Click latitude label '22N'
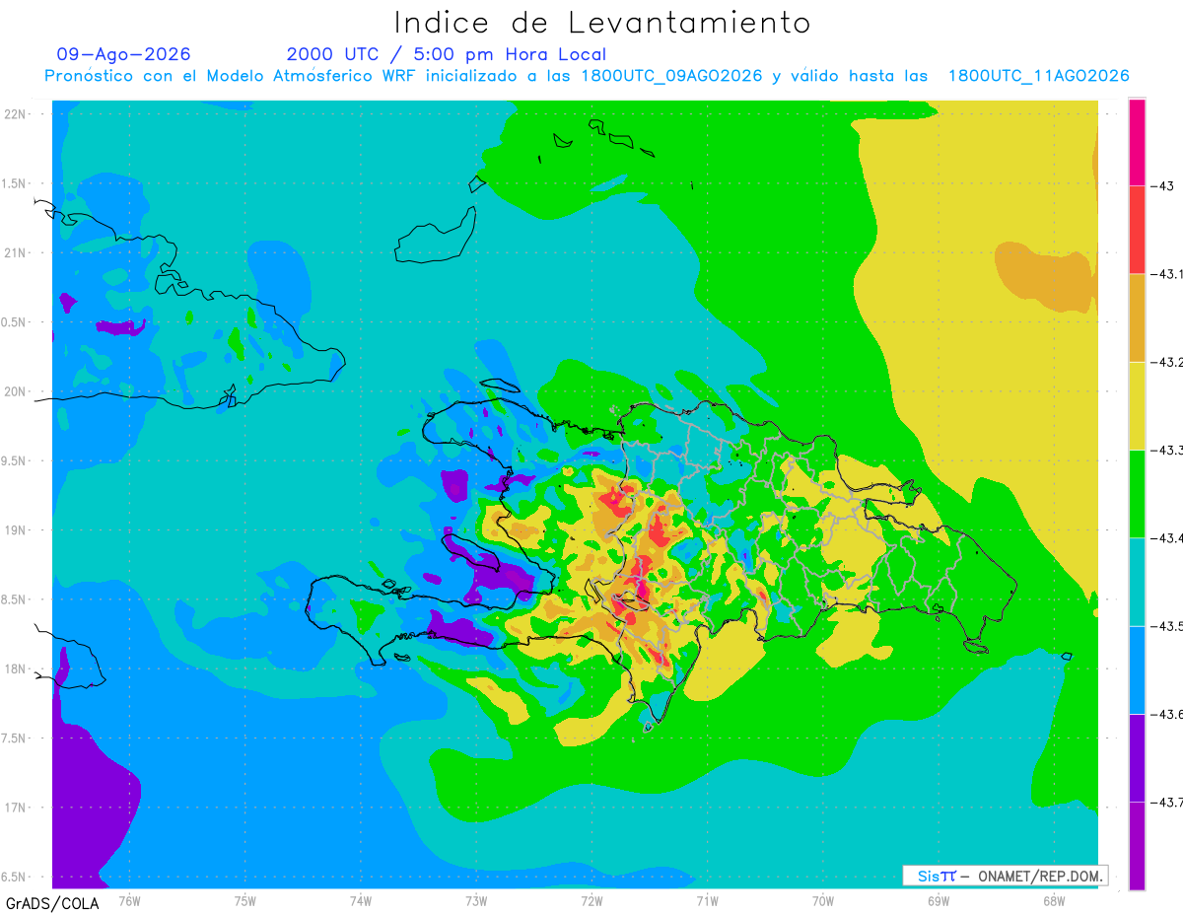The image size is (1183, 914). pyautogui.click(x=16, y=114)
